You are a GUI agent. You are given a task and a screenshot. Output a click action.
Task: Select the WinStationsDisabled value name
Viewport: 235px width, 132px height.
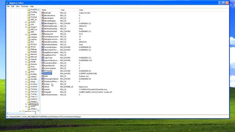(51, 95)
